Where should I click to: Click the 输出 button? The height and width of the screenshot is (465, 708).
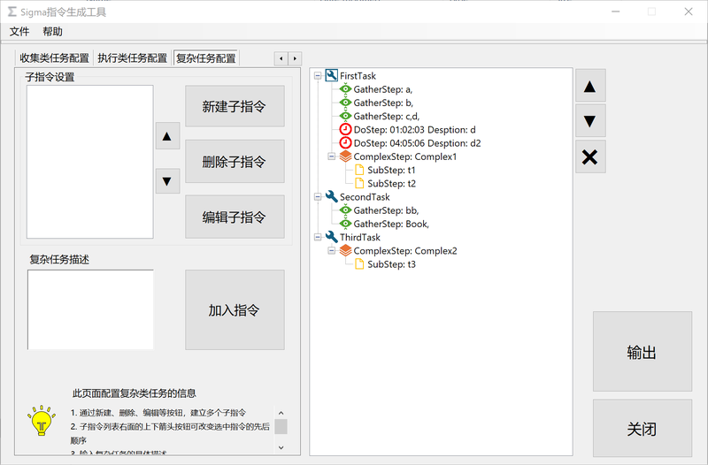tap(643, 351)
